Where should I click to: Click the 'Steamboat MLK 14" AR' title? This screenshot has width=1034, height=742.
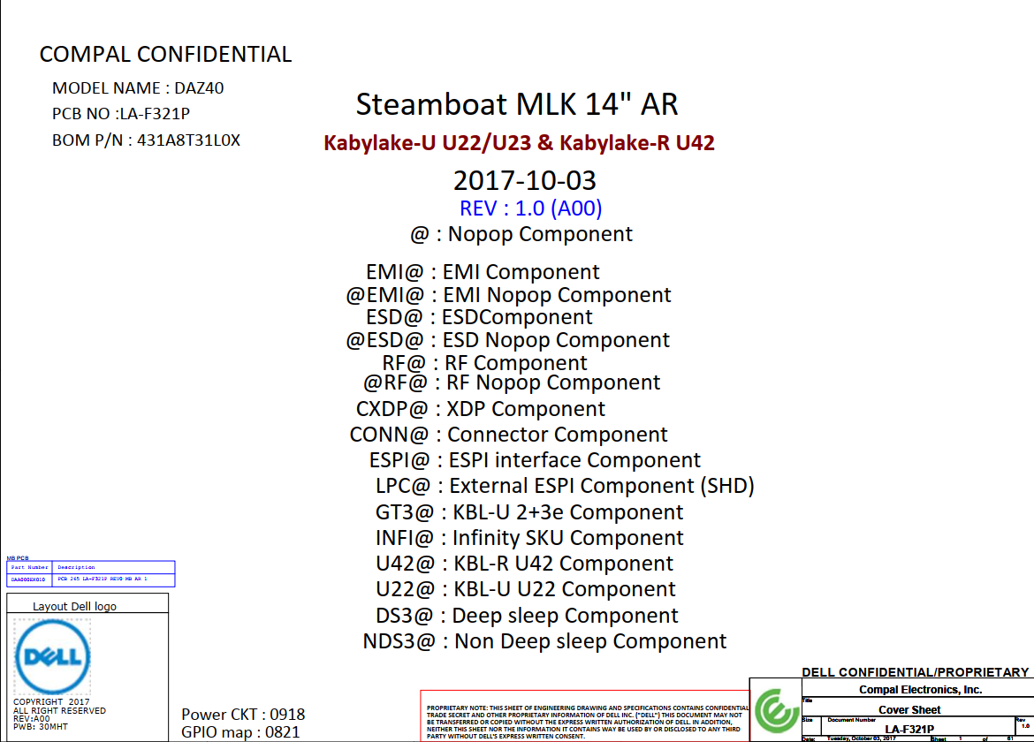click(517, 103)
